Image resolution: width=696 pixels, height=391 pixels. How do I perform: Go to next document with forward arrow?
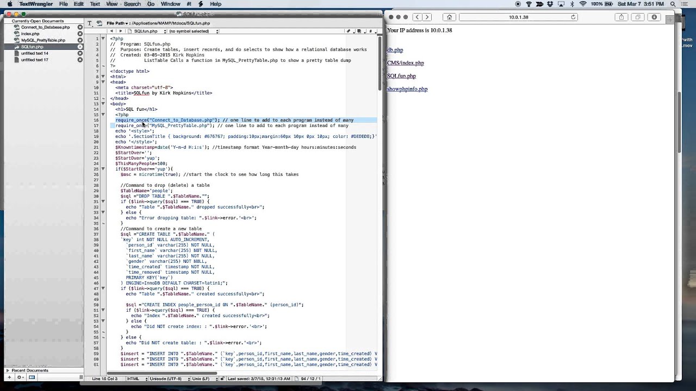coord(120,31)
